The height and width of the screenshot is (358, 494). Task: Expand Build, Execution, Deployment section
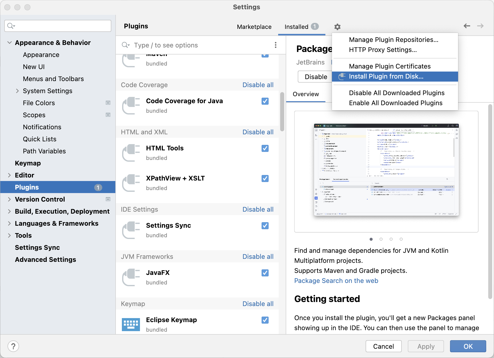(x=9, y=211)
